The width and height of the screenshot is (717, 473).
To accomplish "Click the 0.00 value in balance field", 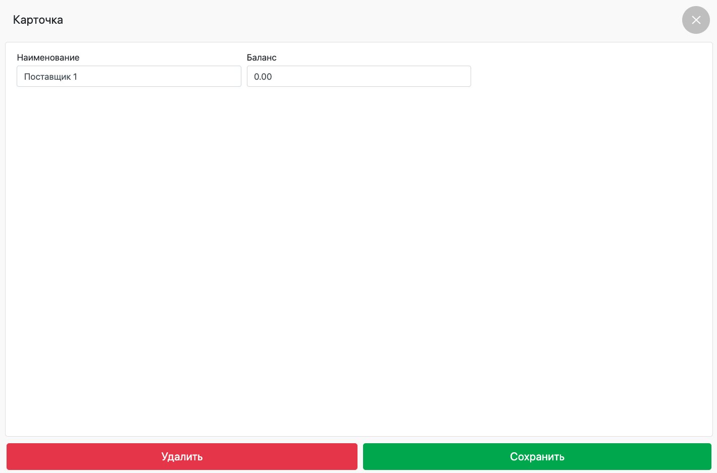I will coord(263,77).
